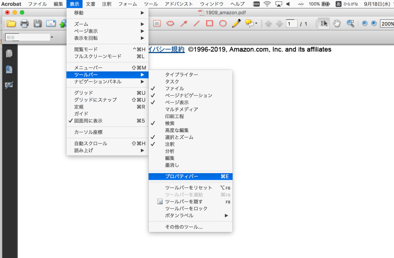Toggle the 検索 toolbar checkmark

(170, 123)
